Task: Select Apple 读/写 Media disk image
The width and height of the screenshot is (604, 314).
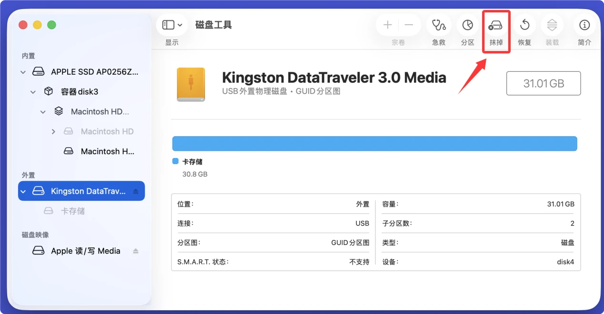Action: 81,251
